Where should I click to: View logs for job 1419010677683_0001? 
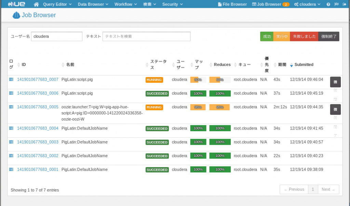(x=11, y=169)
